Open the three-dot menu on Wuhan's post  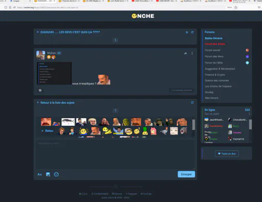(x=192, y=53)
